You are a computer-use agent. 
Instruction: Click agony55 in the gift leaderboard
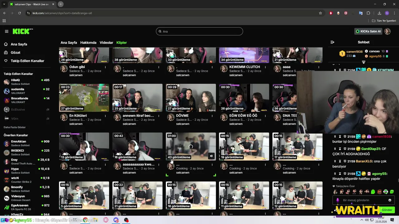375,56
